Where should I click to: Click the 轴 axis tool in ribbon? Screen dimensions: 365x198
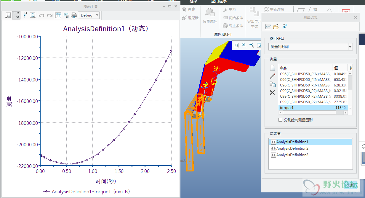pyautogui.click(x=312, y=9)
